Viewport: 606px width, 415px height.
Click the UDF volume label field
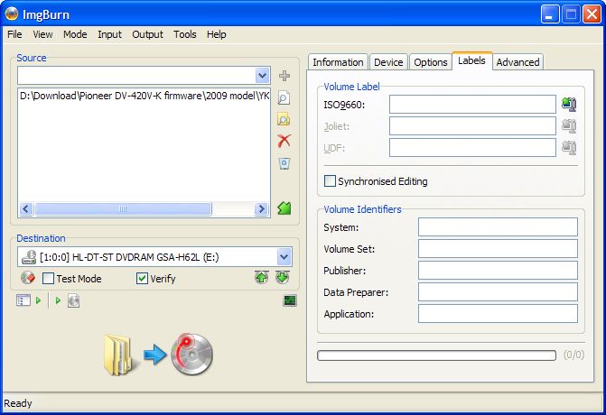tap(472, 147)
